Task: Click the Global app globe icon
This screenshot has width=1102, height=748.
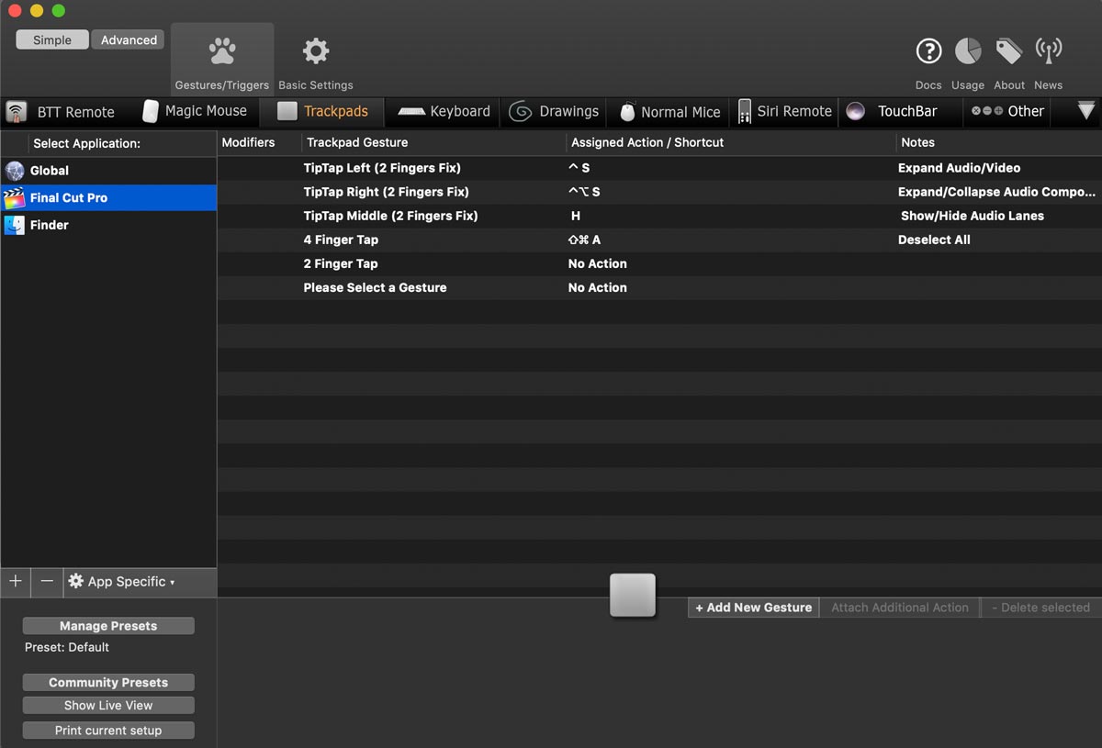Action: pos(15,171)
